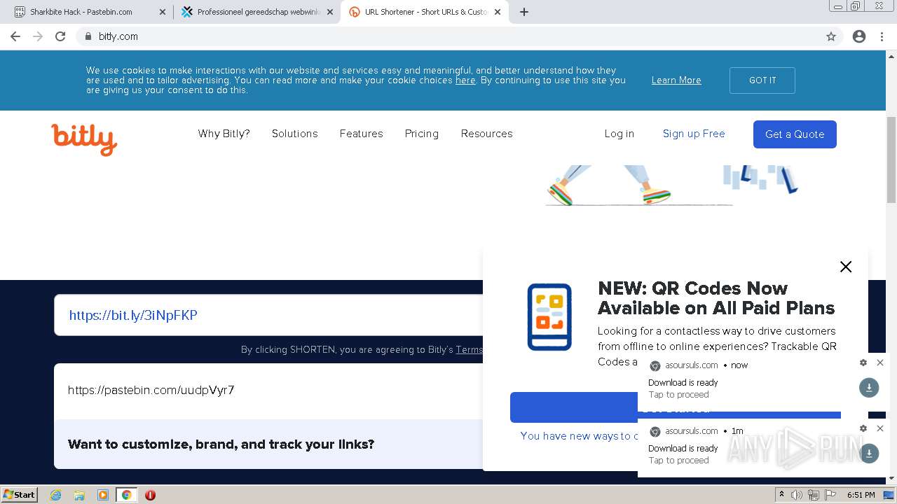
Task: Bookmark this page with the star icon
Action: point(831,36)
